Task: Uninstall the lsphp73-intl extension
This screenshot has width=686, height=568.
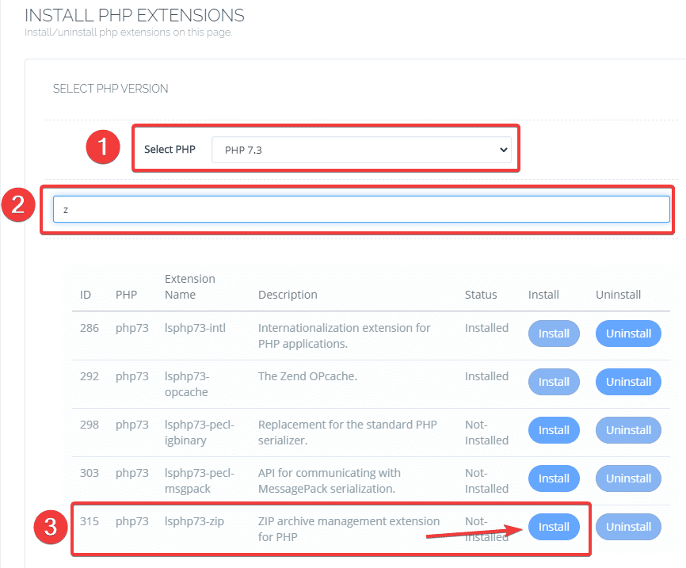Action: (x=628, y=334)
